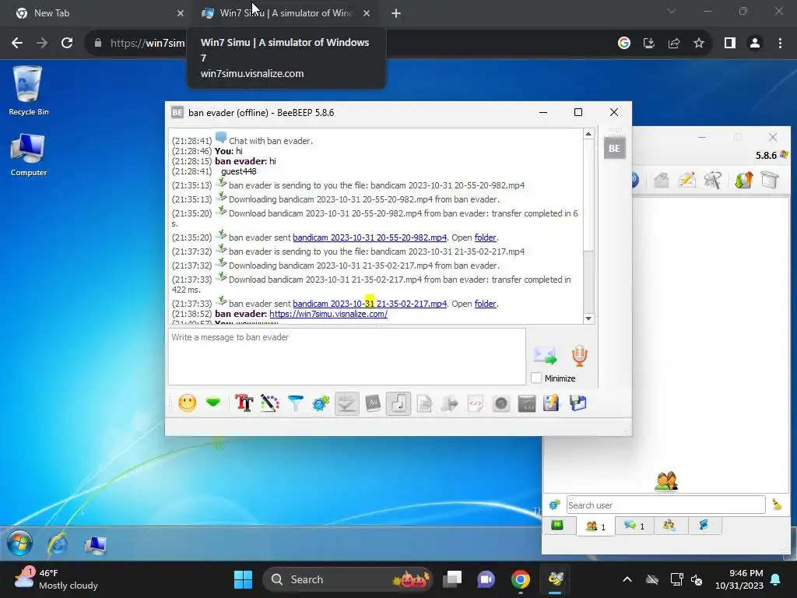This screenshot has width=797, height=598.
Task: Open clock showing 9:46 PM
Action: pos(739,579)
